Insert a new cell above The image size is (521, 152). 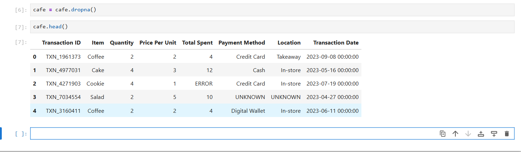pos(481,134)
